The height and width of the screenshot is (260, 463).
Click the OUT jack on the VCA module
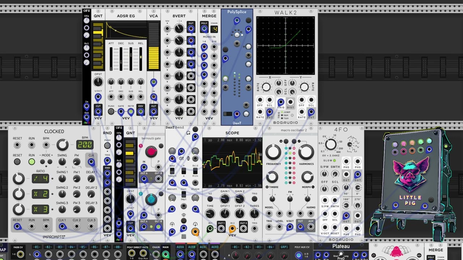click(154, 111)
